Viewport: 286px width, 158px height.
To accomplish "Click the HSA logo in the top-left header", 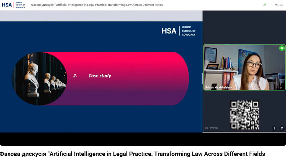I will 13,5.
